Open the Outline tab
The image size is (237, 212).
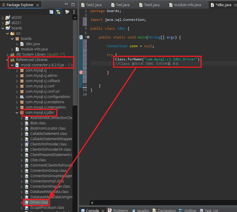pyautogui.click(x=188, y=210)
